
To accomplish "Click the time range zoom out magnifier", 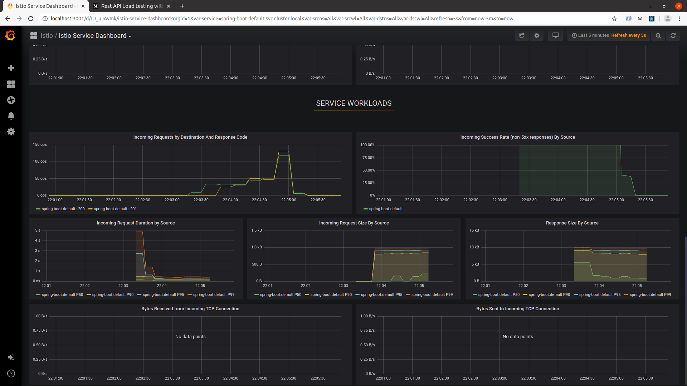I will (658, 35).
